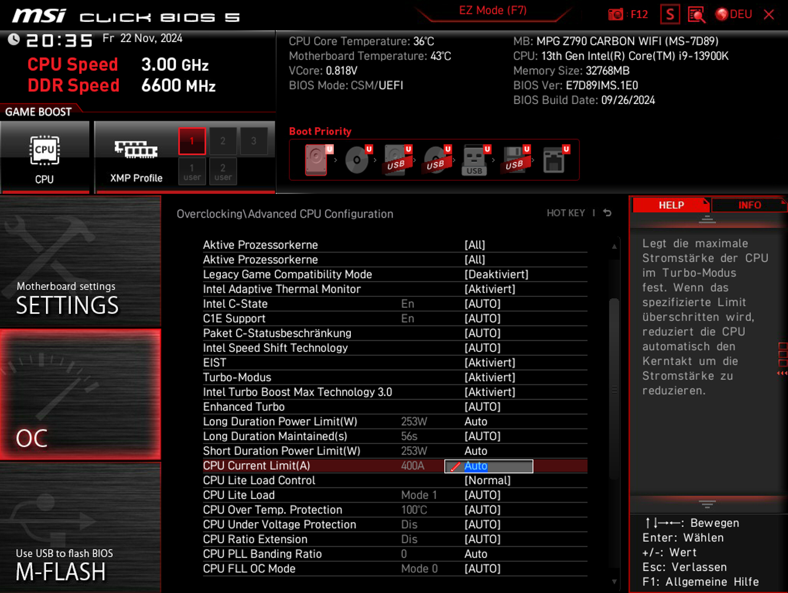The width and height of the screenshot is (788, 593).
Task: Click the Overclocking\Advanced CPU Configuration breadcrumb
Action: [x=285, y=214]
